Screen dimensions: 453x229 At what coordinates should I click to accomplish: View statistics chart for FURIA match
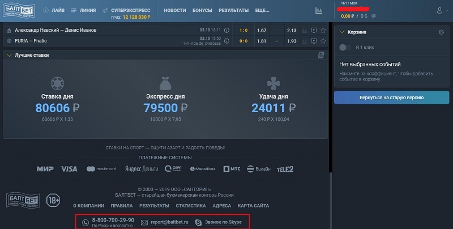tap(304, 41)
